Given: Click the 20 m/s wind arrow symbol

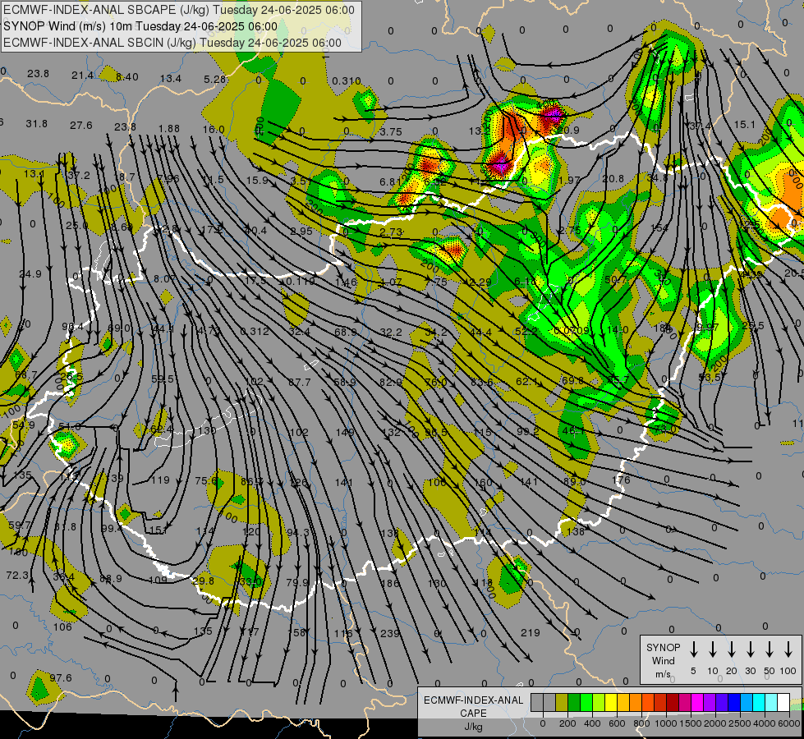Looking at the screenshot, I should [x=731, y=649].
